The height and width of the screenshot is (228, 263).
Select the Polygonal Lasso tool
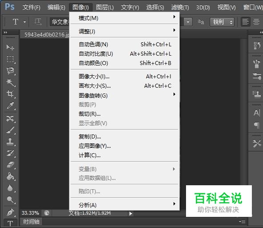tap(10, 71)
